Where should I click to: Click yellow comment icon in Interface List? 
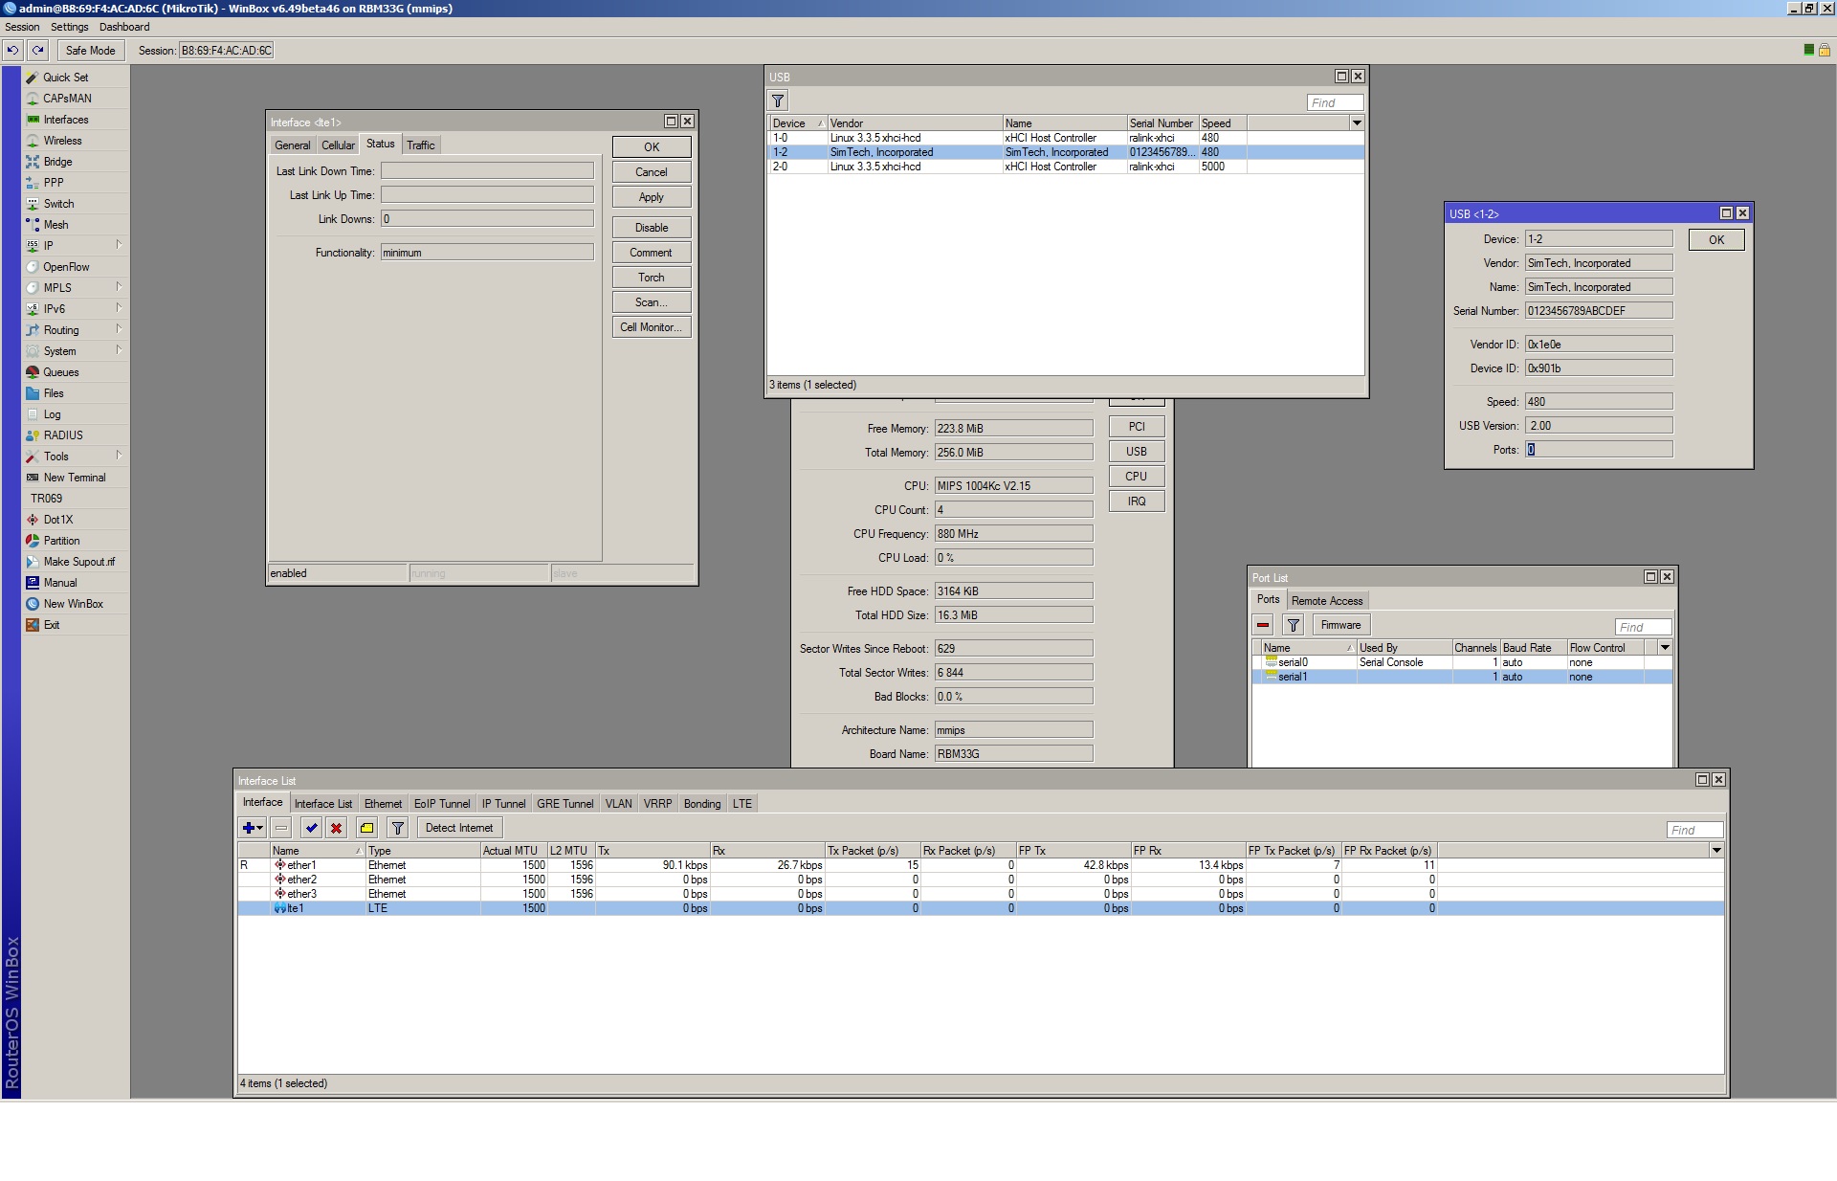tap(366, 828)
